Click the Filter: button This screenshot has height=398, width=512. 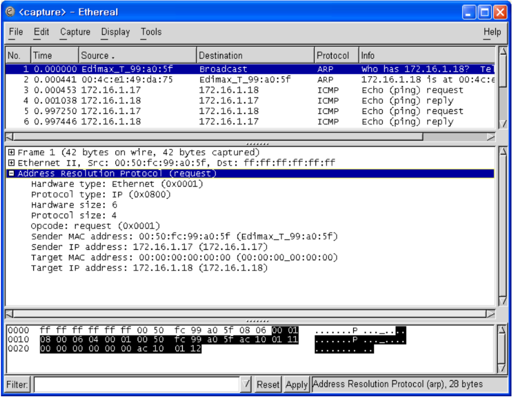tap(17, 384)
